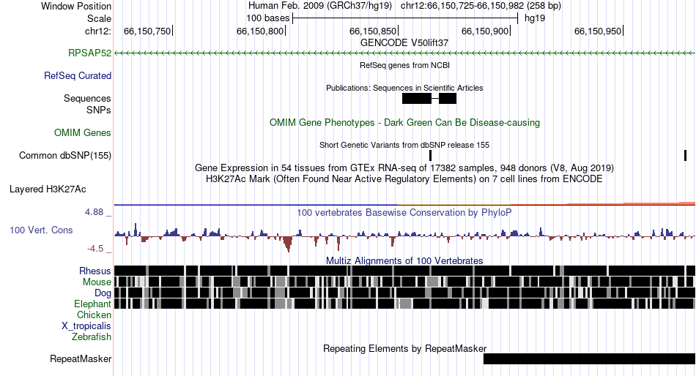
Task: Click the 66,150,750 ruler coordinate
Action: pyautogui.click(x=147, y=31)
